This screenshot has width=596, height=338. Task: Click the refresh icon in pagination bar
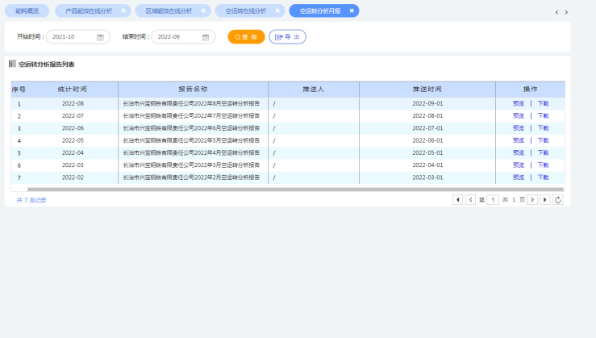coord(557,199)
